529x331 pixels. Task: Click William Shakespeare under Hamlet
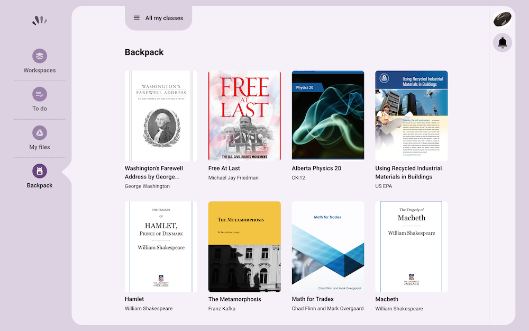[149, 308]
